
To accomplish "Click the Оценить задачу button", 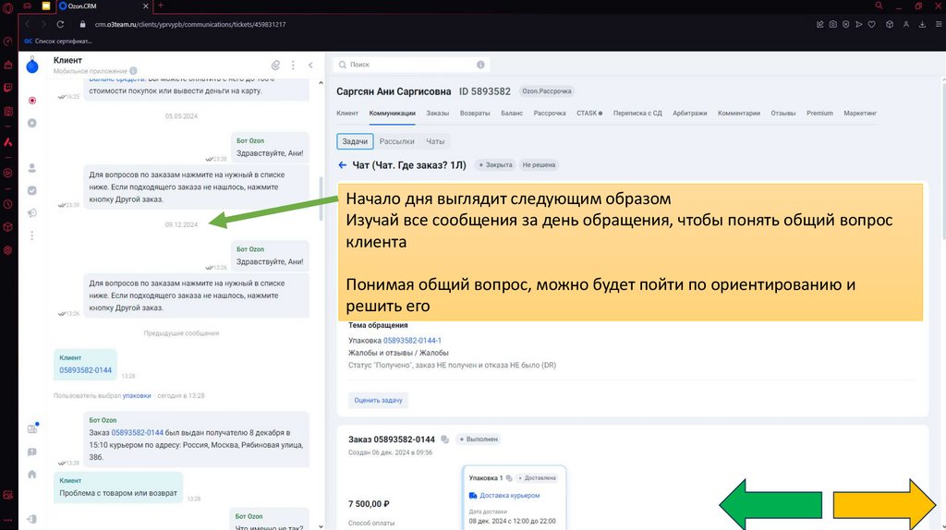I will coord(378,401).
